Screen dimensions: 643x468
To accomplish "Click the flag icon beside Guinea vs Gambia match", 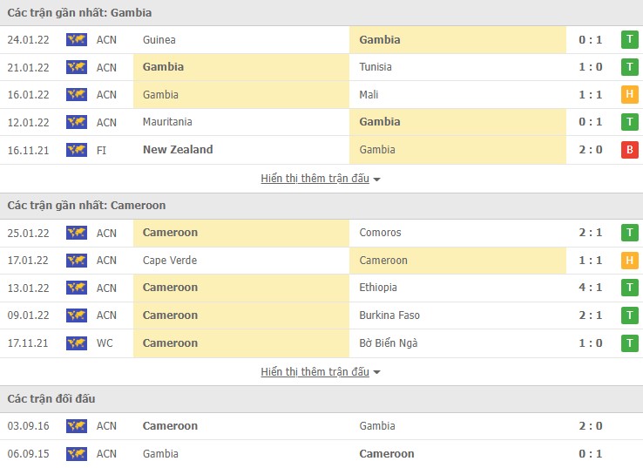I will (77, 39).
